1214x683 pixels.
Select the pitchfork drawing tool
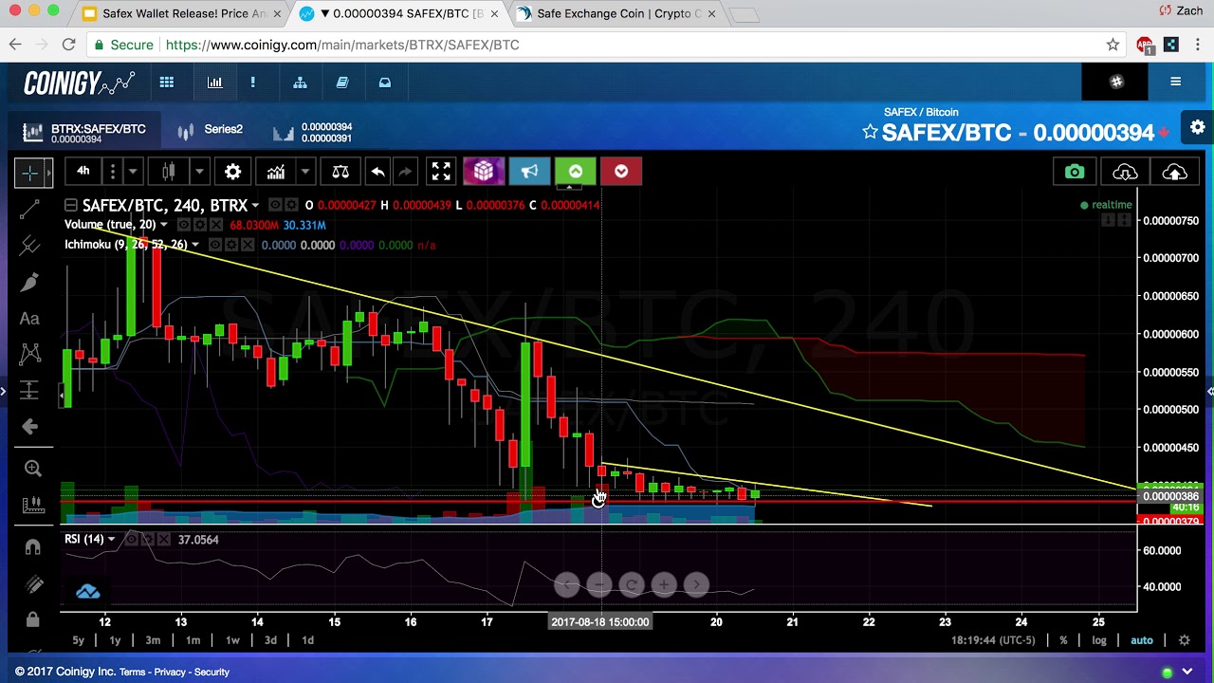coord(29,246)
